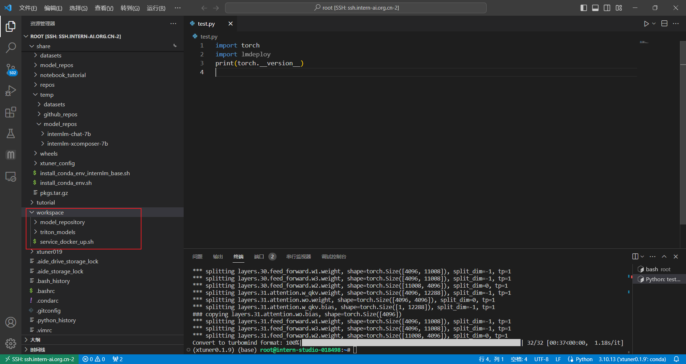This screenshot has width=686, height=364.
Task: Toggle secondary sidebar in title bar
Action: [x=607, y=8]
